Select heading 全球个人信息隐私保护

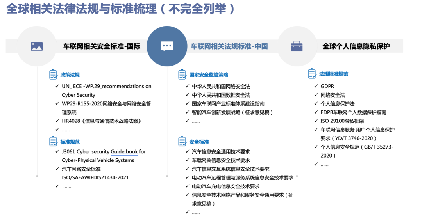[x=356, y=46]
